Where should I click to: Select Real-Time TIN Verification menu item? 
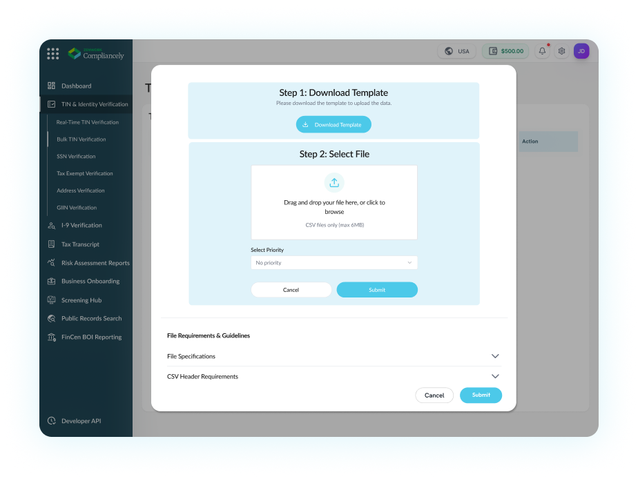click(x=88, y=122)
